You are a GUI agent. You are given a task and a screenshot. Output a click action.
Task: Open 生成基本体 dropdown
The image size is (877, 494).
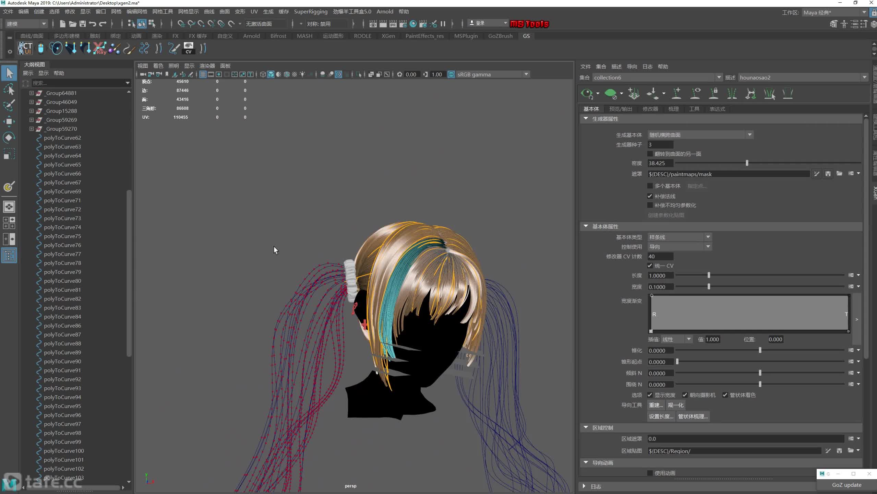[x=700, y=135]
